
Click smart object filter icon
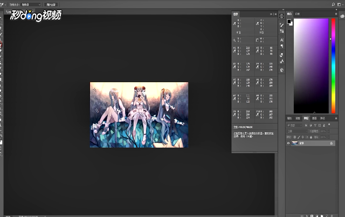pos(324,125)
